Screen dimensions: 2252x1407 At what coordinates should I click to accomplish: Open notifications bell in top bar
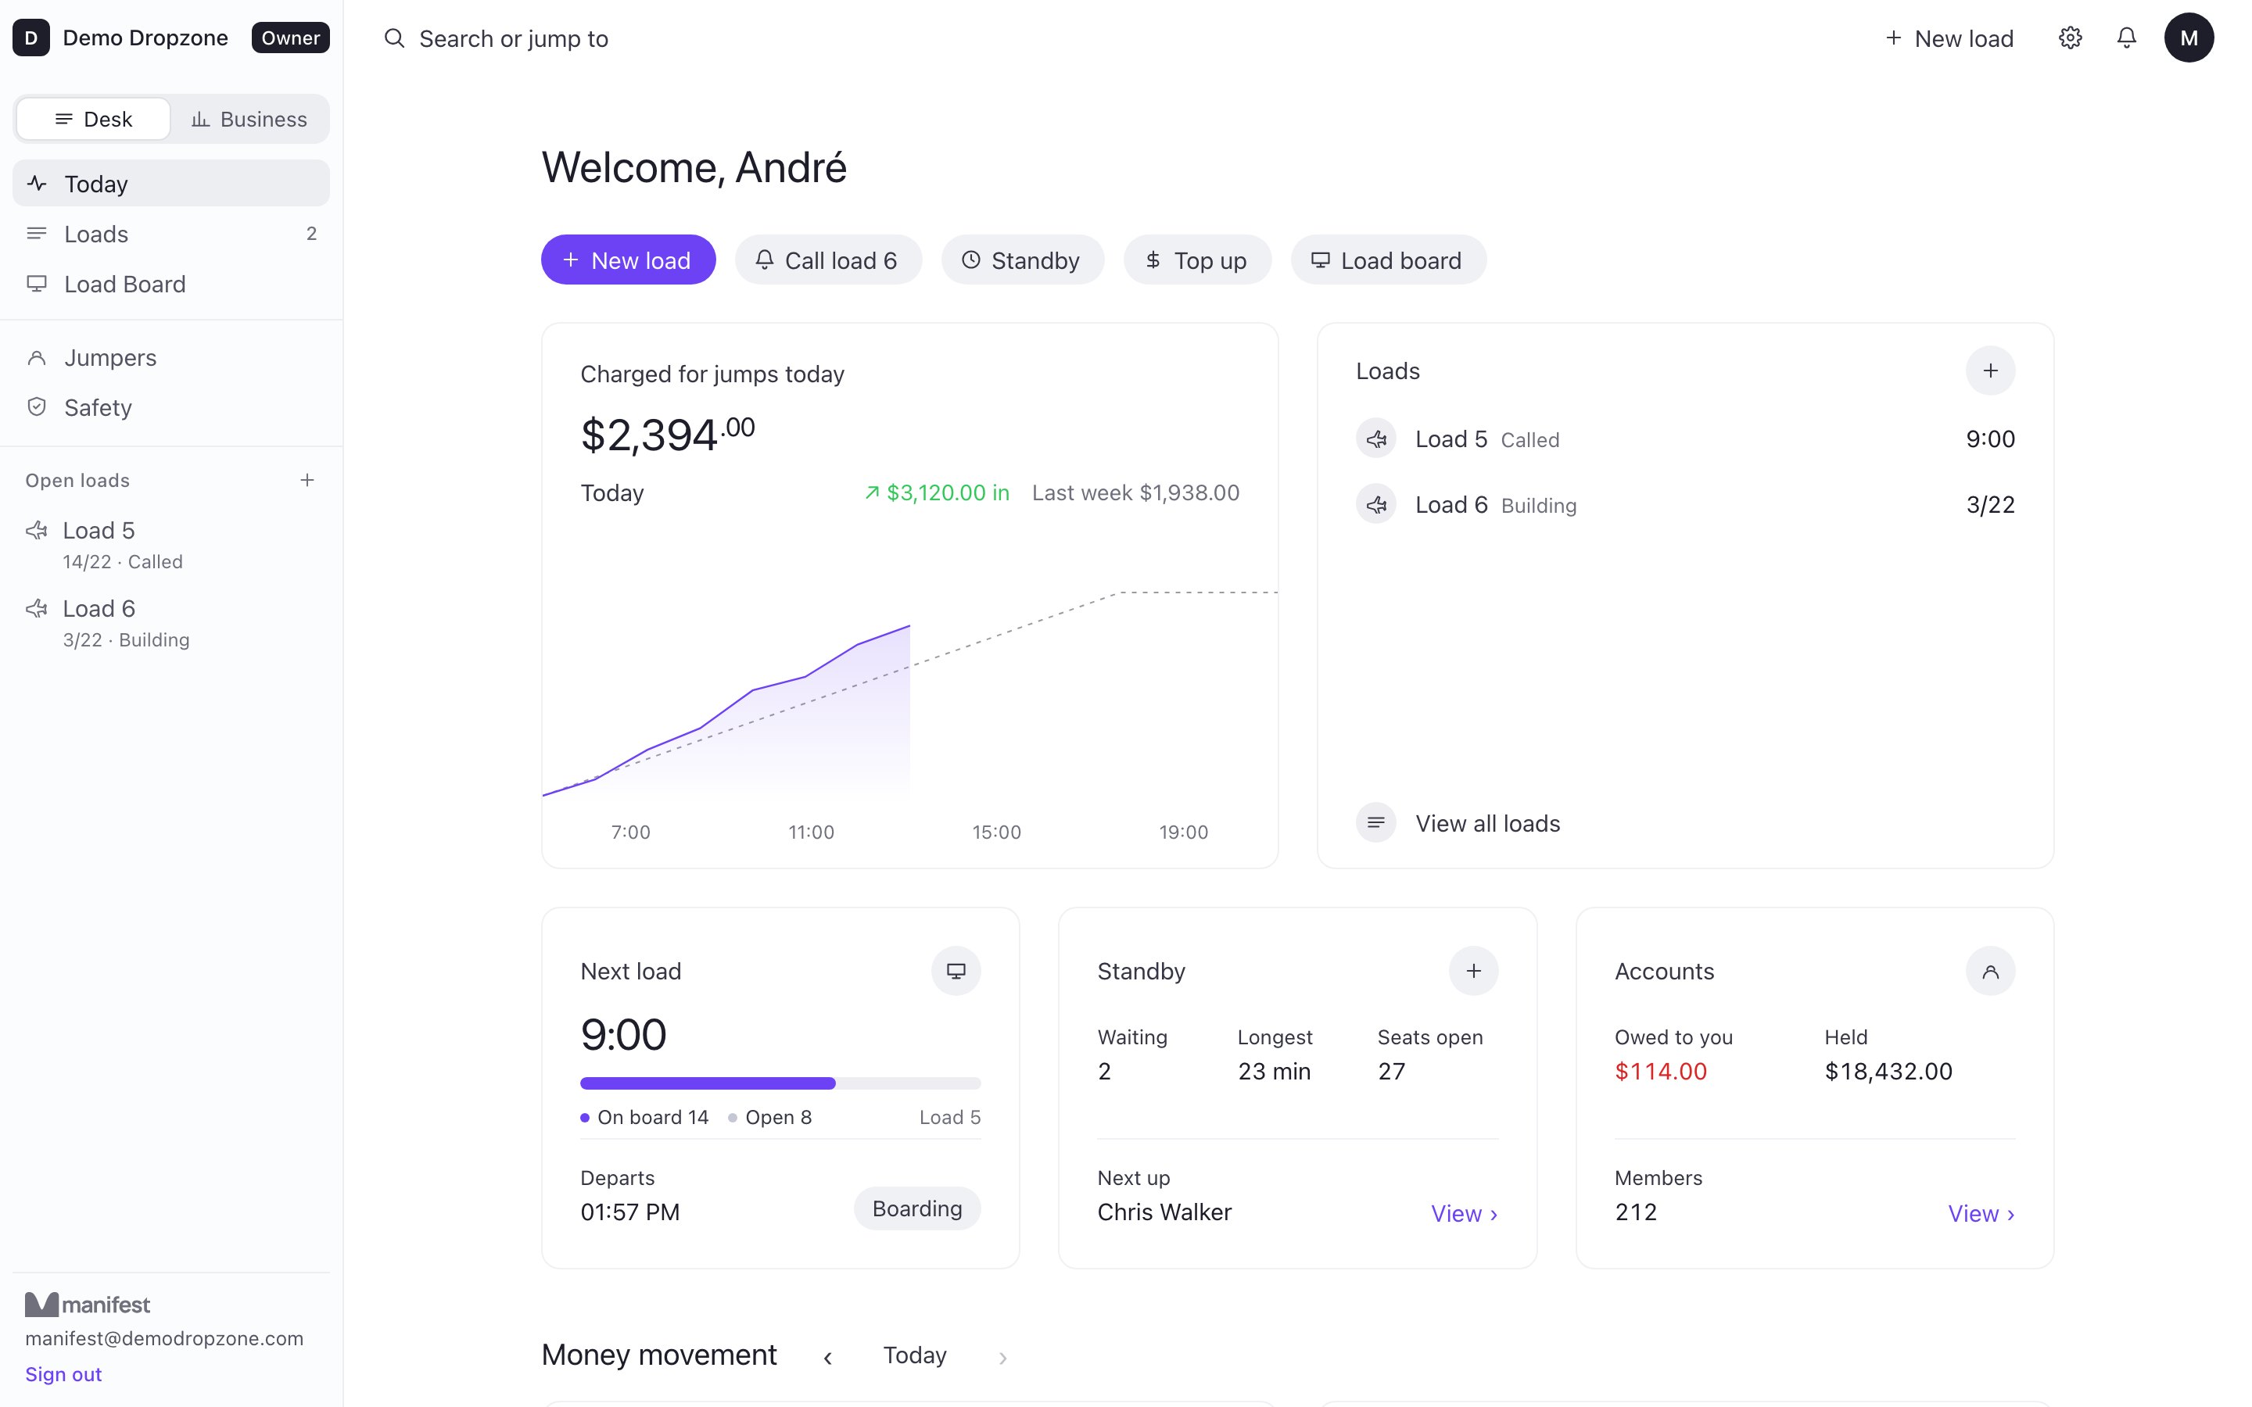(x=2126, y=38)
